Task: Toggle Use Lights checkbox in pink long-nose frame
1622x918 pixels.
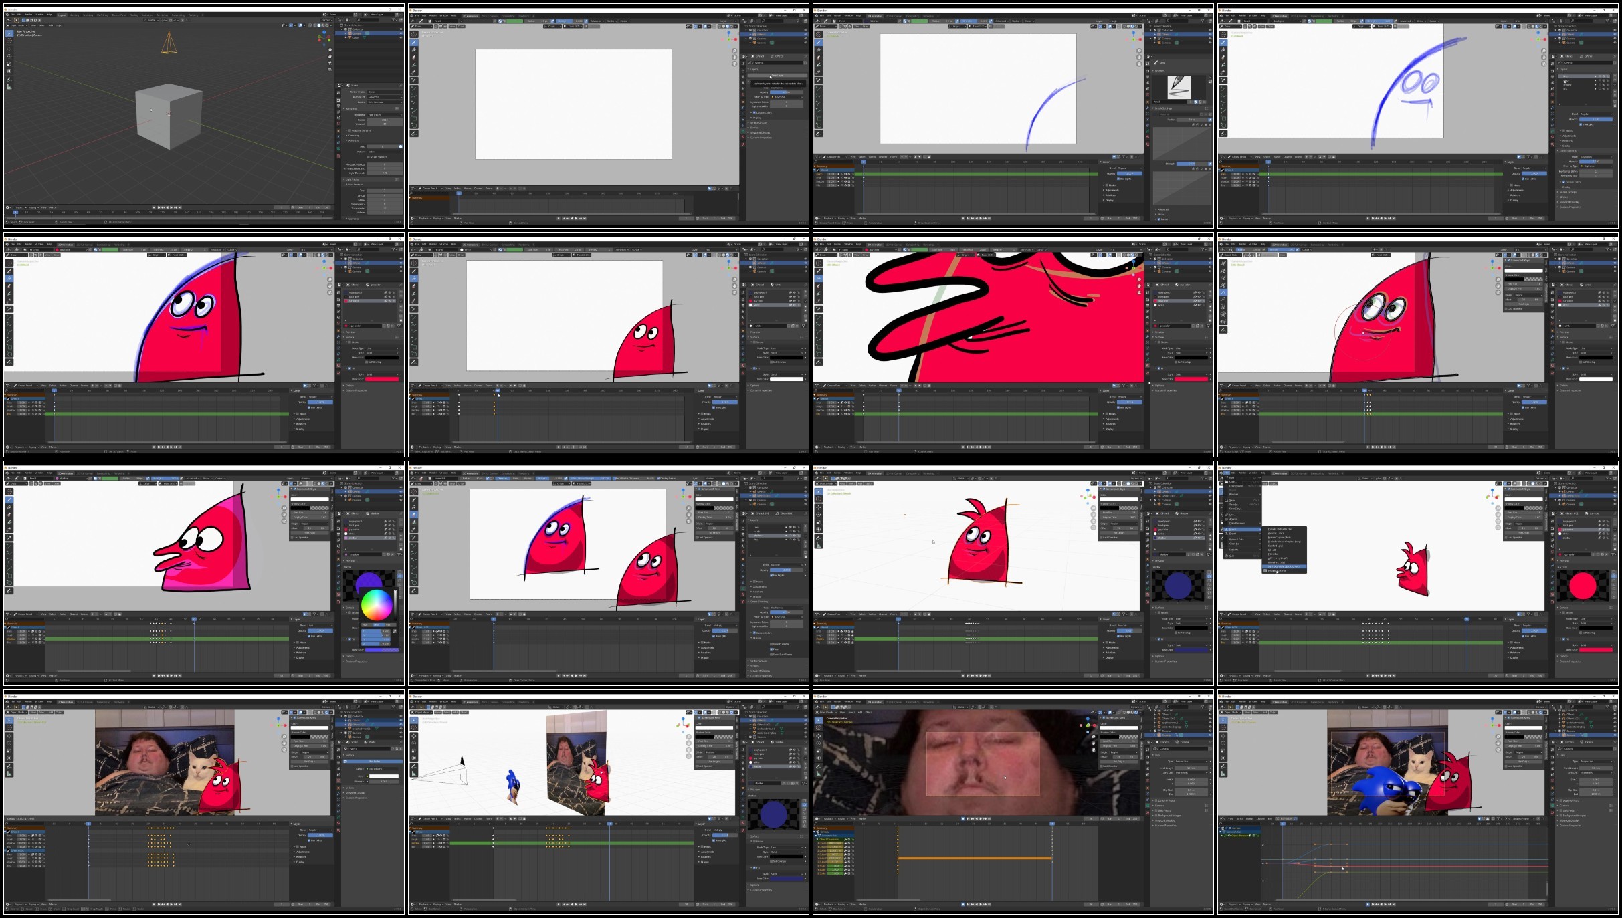Action: point(309,636)
